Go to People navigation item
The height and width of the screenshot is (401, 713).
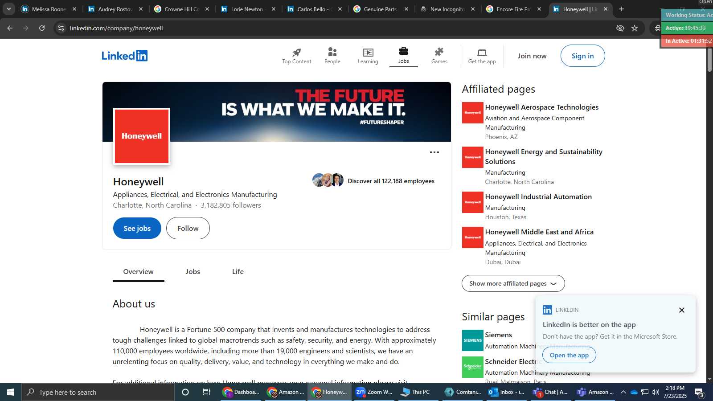pyautogui.click(x=332, y=56)
